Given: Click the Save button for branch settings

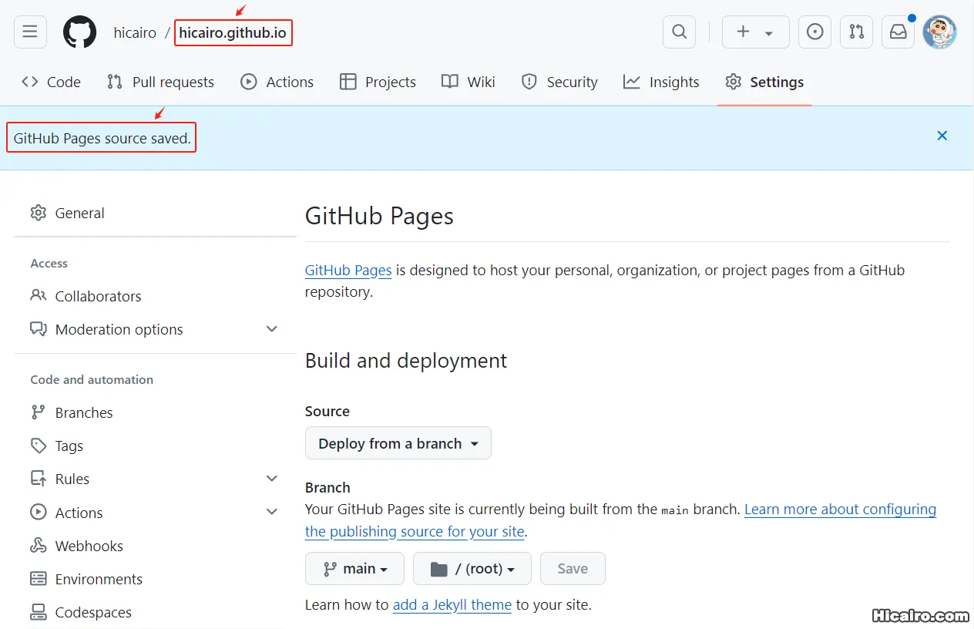Looking at the screenshot, I should [x=573, y=568].
